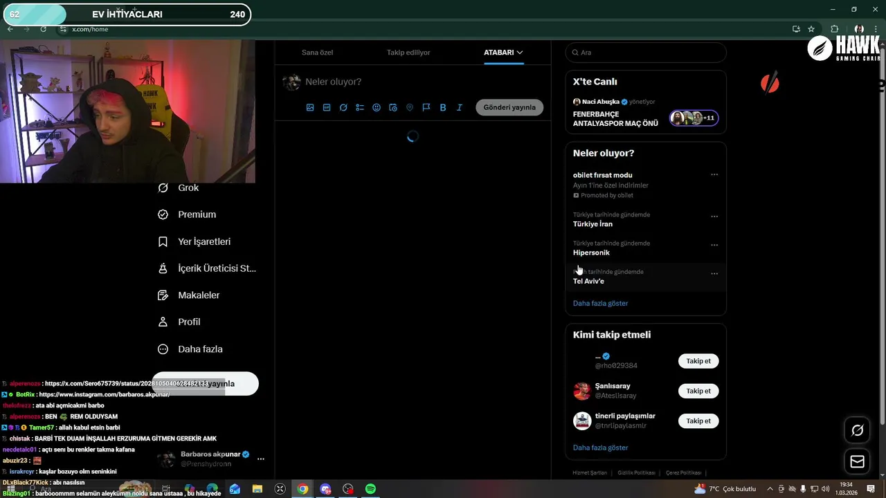Open Çerez Politikası footer link
Viewport: 886px width, 498px height.
683,472
